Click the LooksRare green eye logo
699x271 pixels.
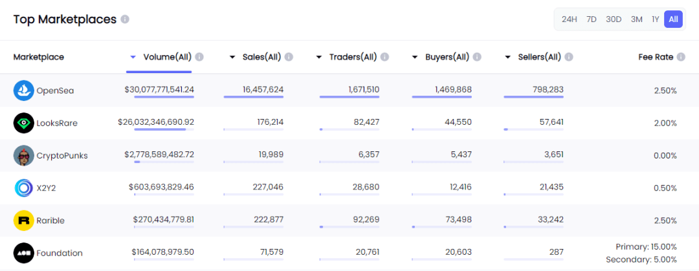click(23, 123)
